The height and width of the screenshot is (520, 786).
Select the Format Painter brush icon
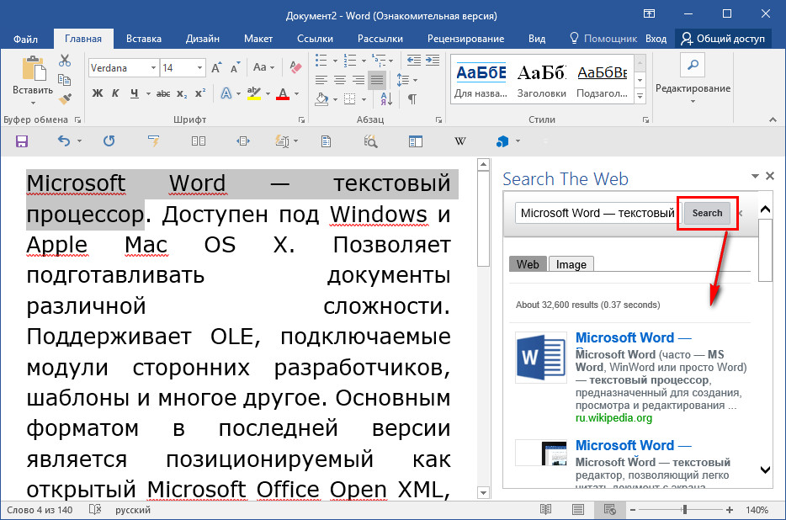(65, 98)
